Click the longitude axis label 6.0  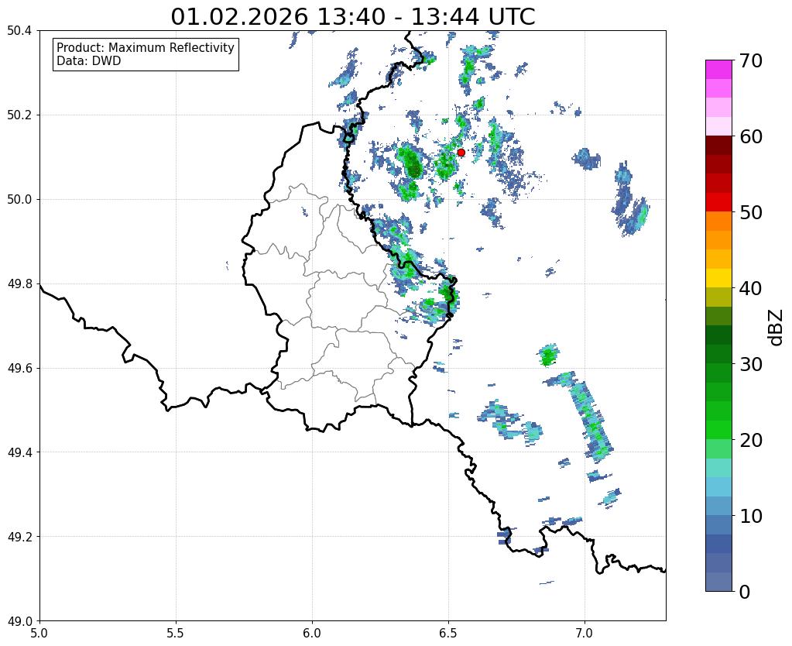(x=312, y=633)
